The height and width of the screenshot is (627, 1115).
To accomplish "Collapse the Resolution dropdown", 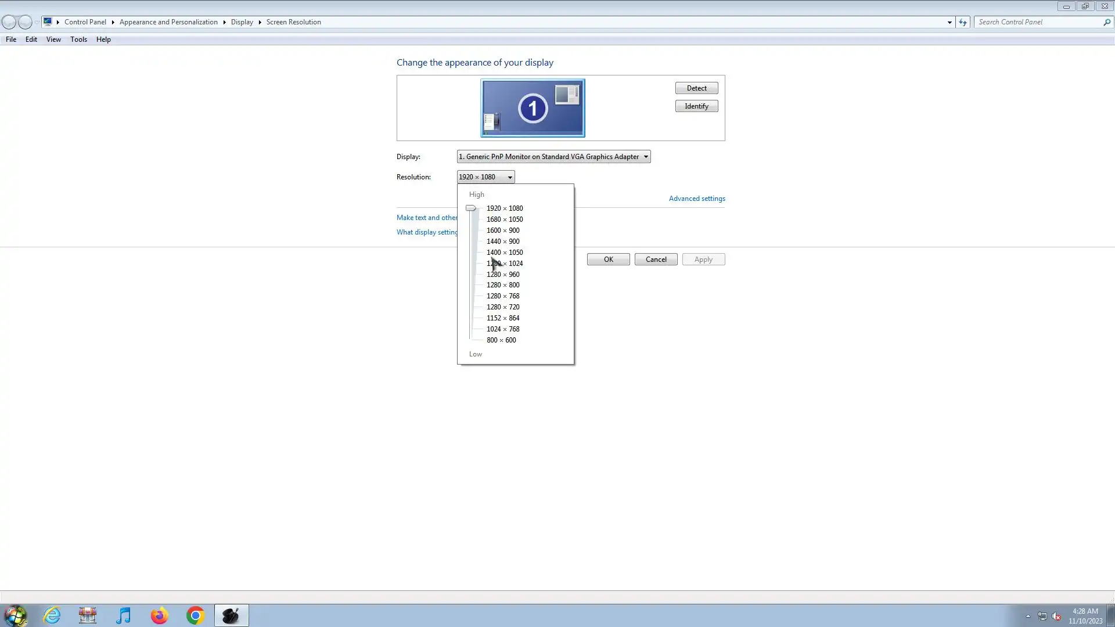I will (485, 177).
